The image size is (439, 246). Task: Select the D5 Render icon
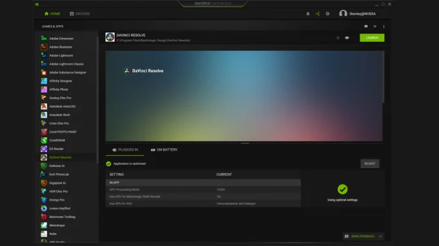[x=44, y=149]
